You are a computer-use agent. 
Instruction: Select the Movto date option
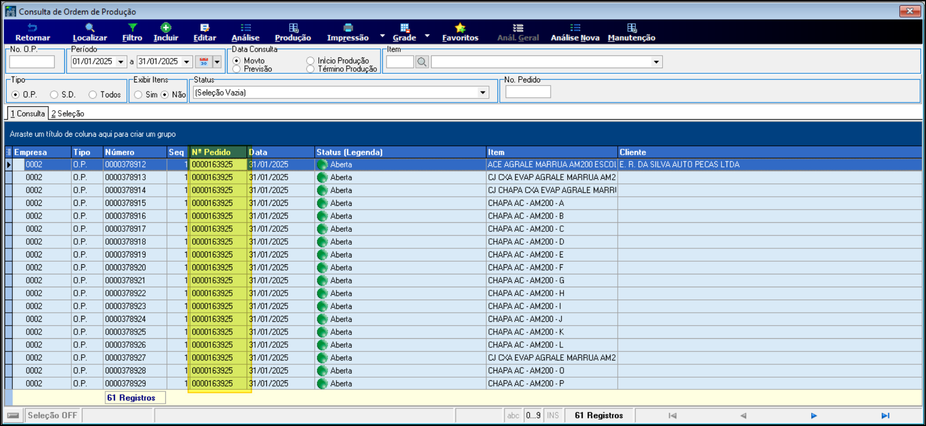[237, 61]
